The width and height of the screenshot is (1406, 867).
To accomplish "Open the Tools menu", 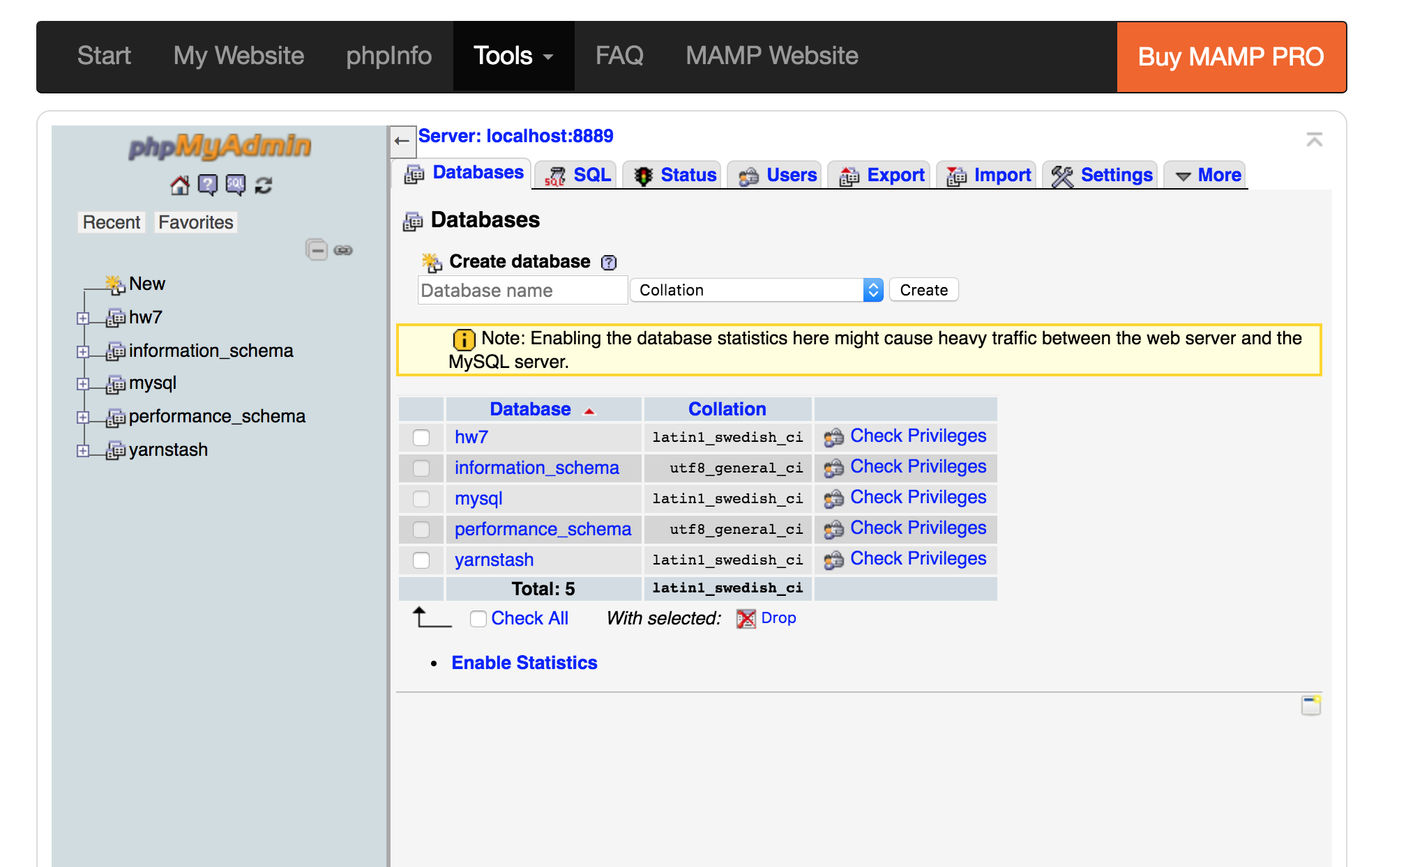I will coord(513,56).
